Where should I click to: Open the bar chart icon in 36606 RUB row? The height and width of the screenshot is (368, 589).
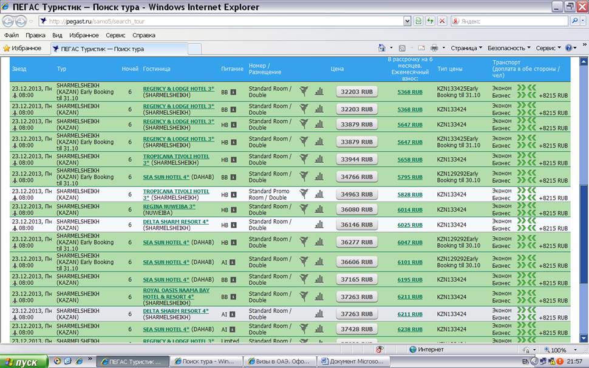(319, 262)
